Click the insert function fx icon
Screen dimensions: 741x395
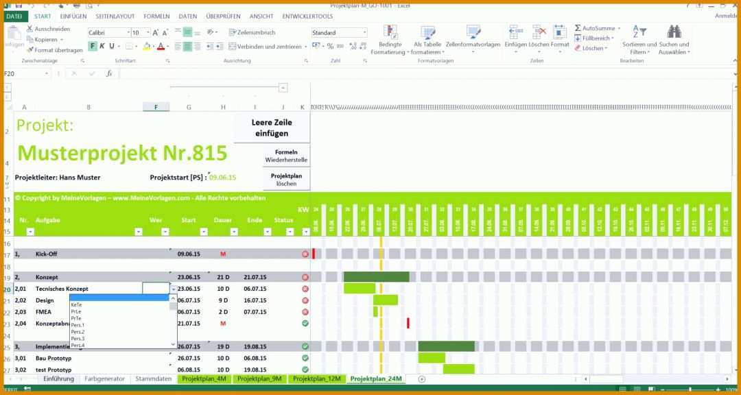[109, 73]
